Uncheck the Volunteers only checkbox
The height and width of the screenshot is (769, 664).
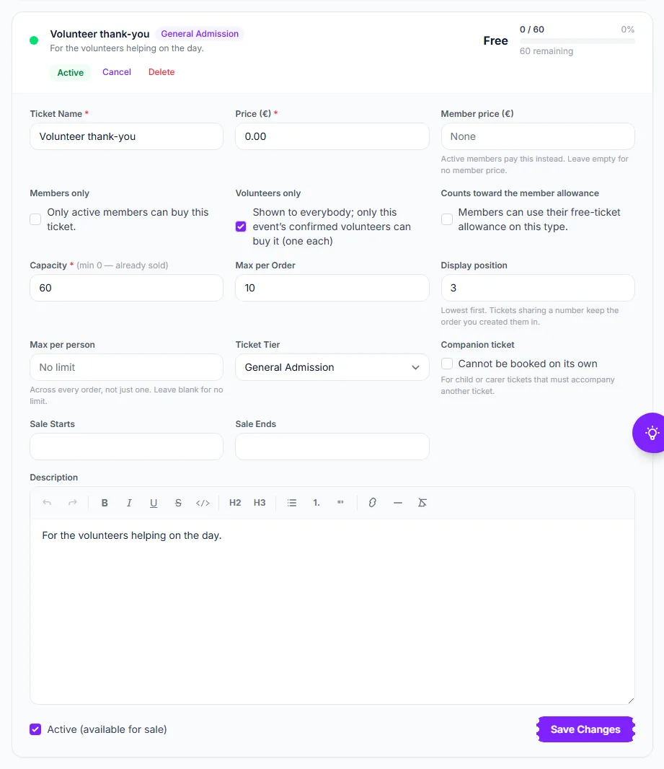click(x=241, y=227)
